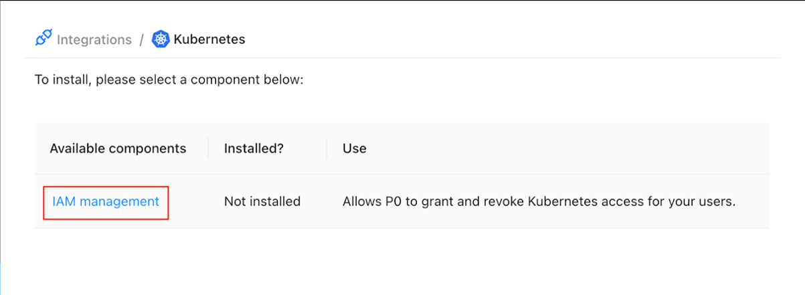Click divider between Installed? and Use headers
Image resolution: width=805 pixels, height=295 pixels.
(x=327, y=149)
